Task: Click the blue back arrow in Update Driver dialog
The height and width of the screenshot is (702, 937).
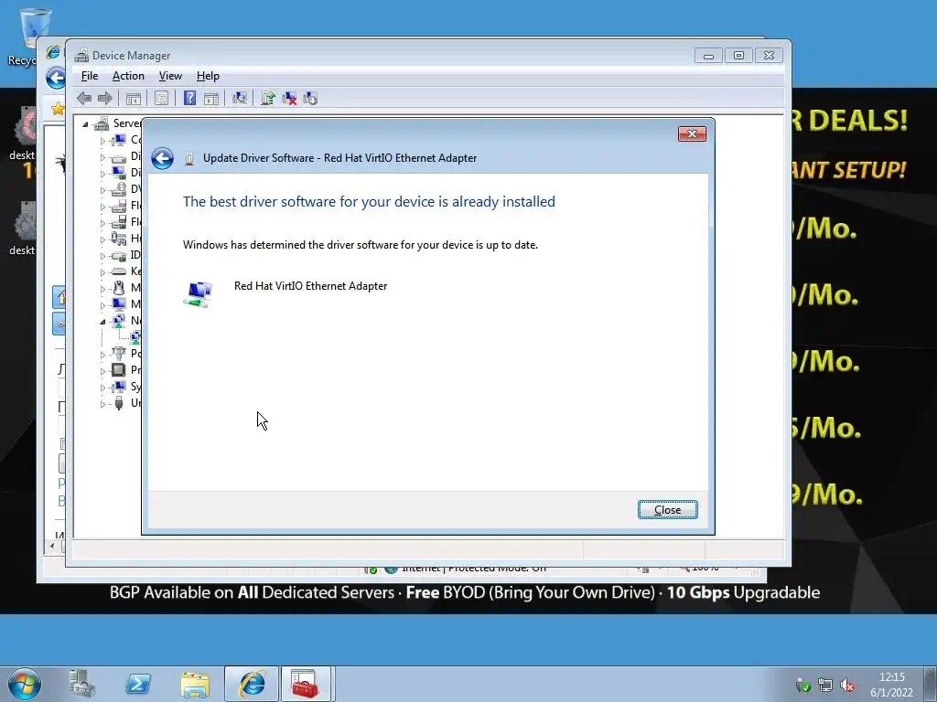Action: click(162, 158)
